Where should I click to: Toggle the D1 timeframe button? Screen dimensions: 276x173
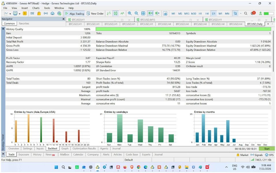click(213, 14)
